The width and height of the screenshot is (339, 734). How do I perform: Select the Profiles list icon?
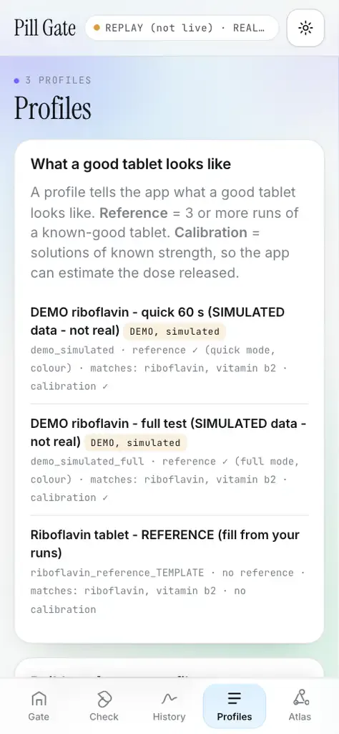click(x=234, y=699)
